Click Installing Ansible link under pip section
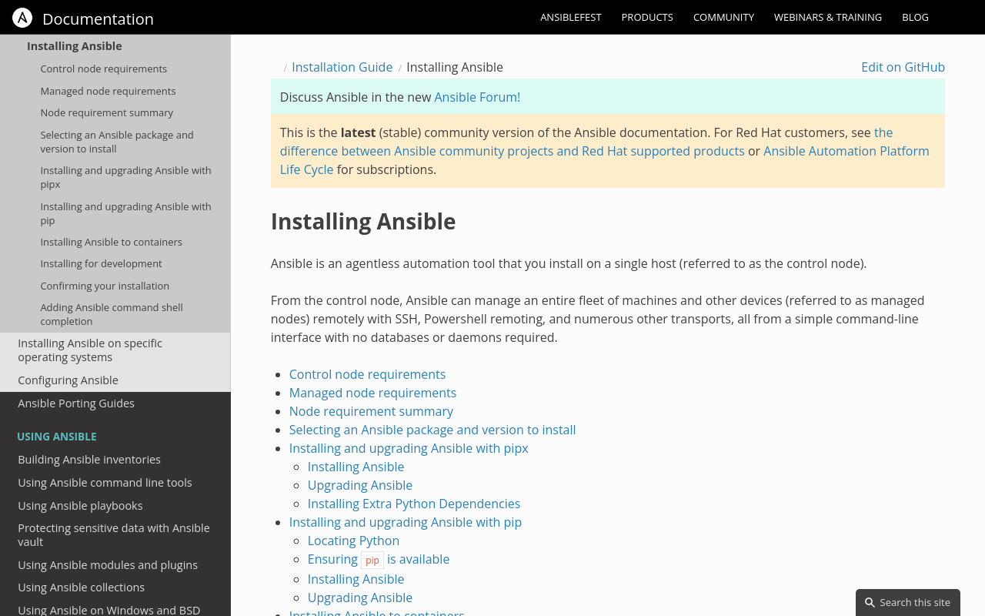The height and width of the screenshot is (616, 985). (356, 579)
